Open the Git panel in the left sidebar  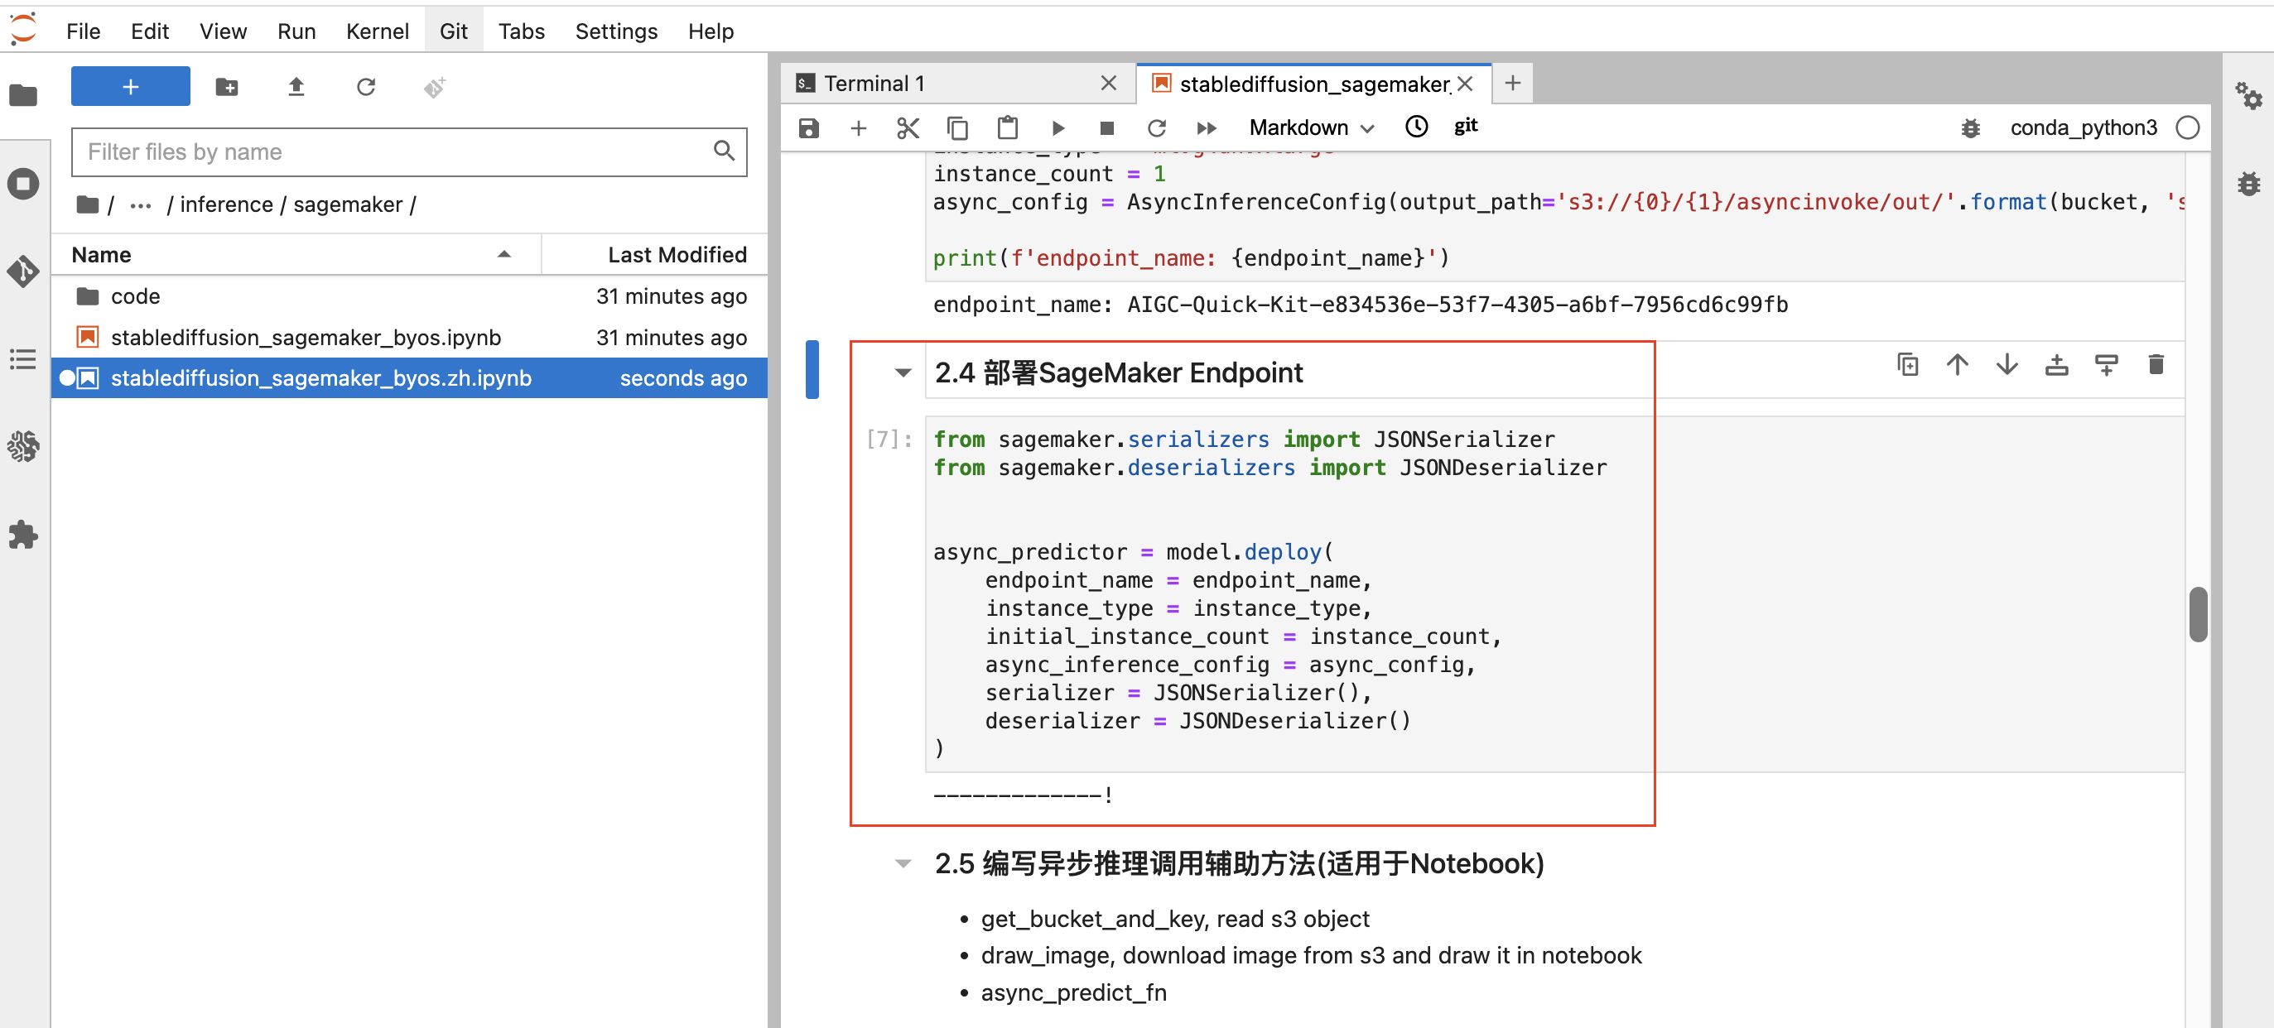point(23,271)
